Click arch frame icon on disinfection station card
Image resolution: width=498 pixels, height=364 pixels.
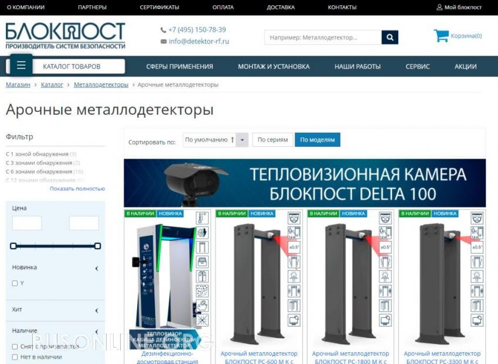pyautogui.click(x=202, y=247)
